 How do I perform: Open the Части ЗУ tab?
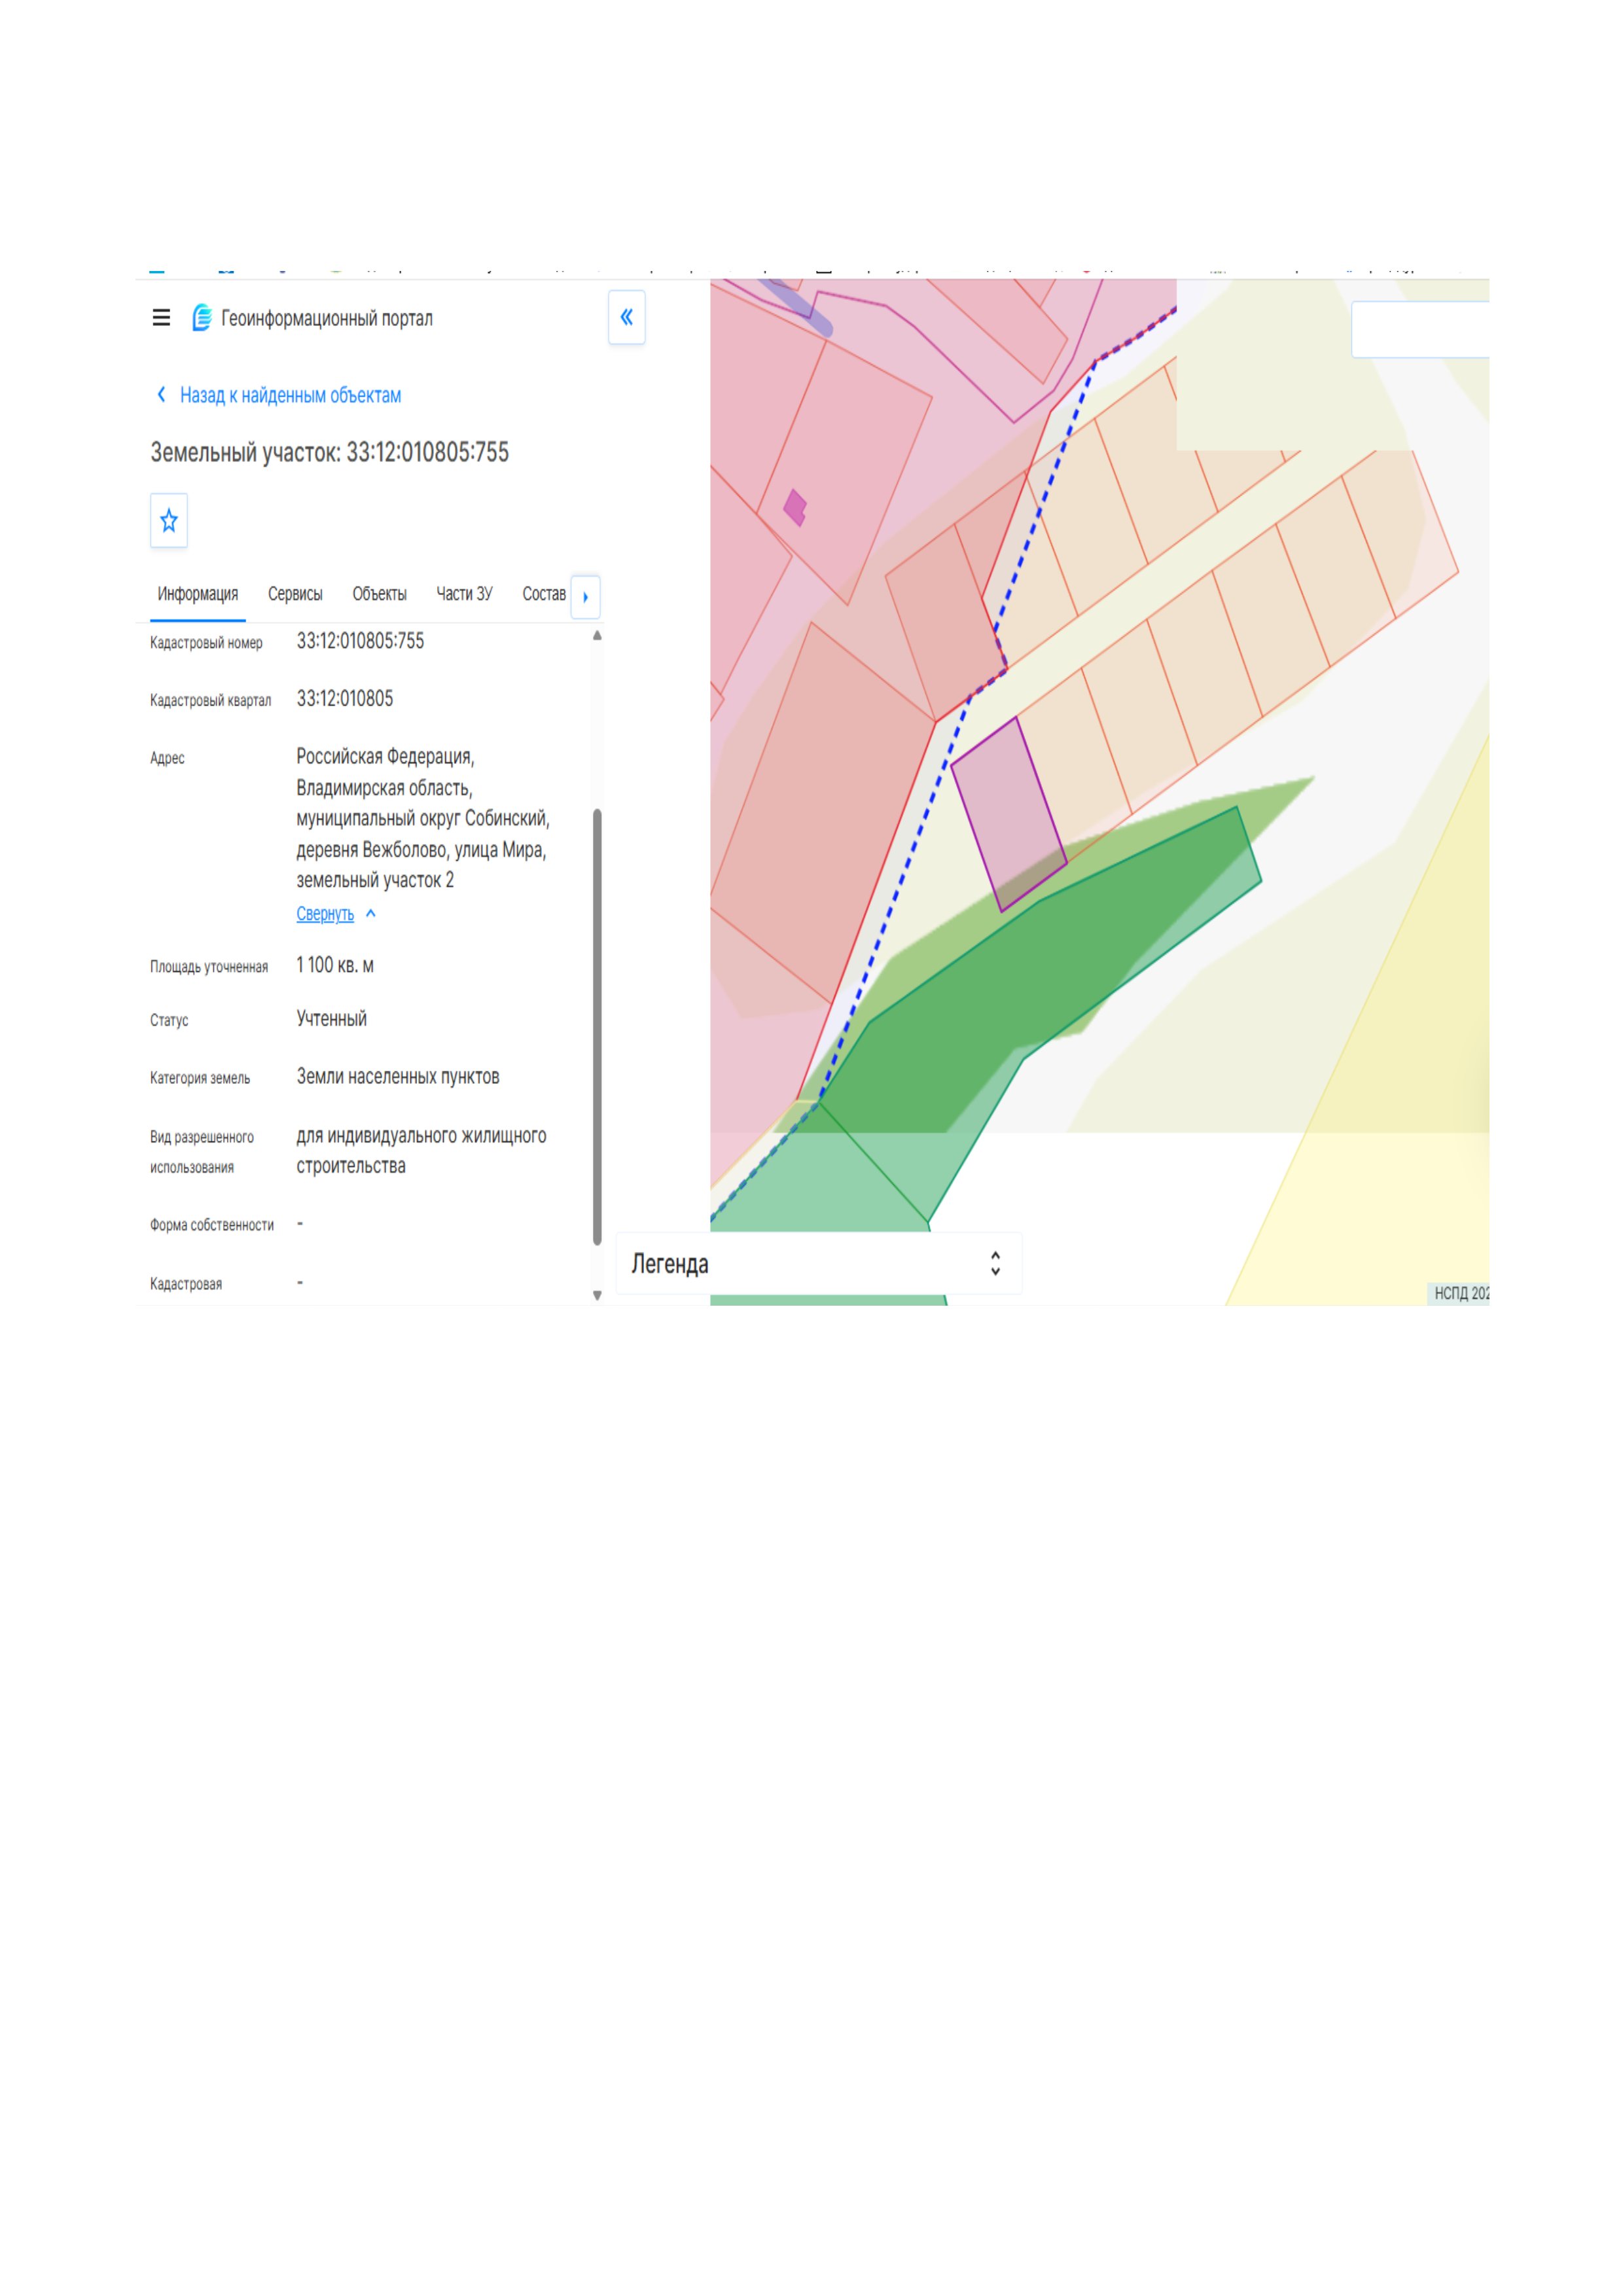point(464,594)
